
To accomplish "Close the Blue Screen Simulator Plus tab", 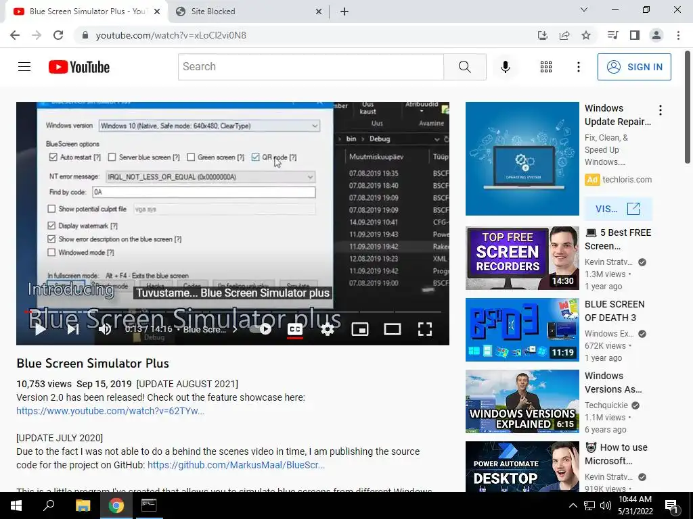I will (x=157, y=11).
